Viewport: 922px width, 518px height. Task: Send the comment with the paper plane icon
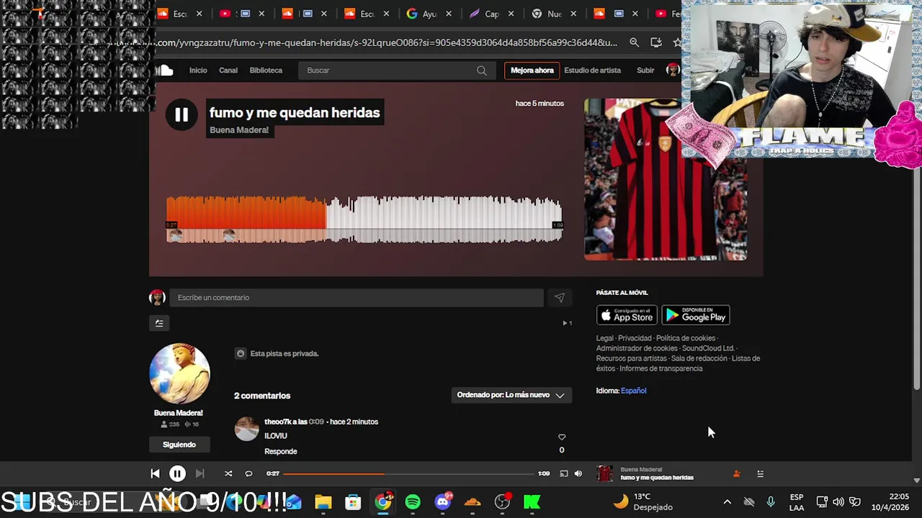click(559, 298)
